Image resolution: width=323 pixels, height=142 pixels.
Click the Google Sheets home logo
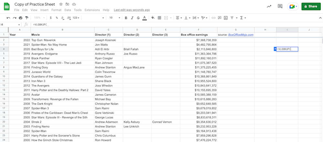pos(6,7)
